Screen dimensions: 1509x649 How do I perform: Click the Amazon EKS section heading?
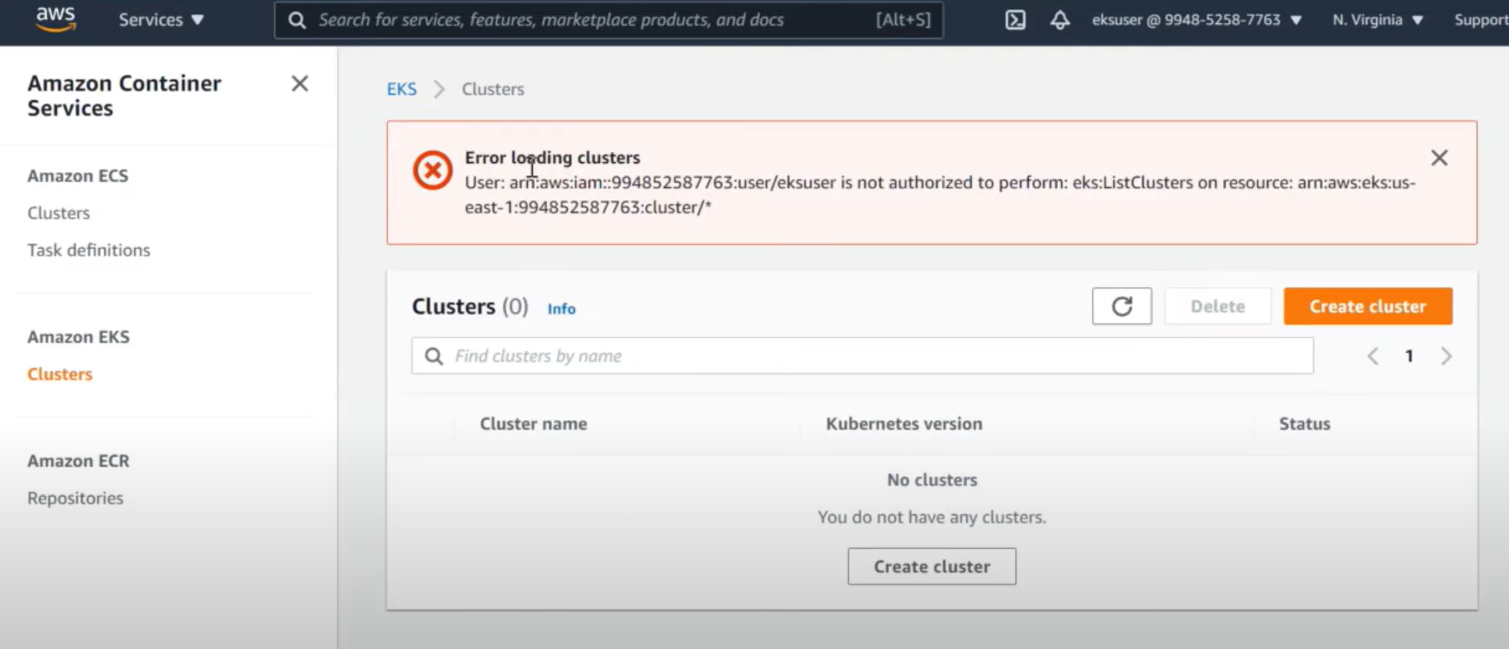[79, 336]
